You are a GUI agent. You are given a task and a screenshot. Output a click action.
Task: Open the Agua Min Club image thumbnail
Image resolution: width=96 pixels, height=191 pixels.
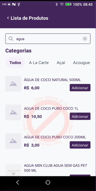point(13,170)
